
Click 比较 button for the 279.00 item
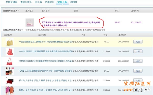coord(138,81)
